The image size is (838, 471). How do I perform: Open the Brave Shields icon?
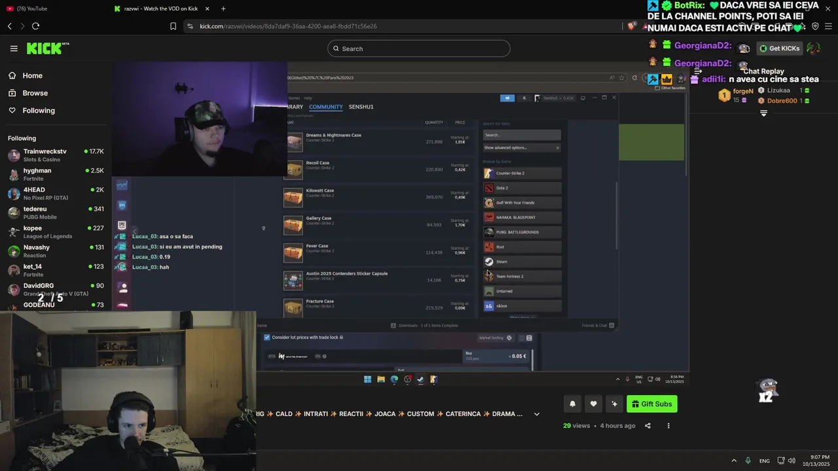click(x=631, y=26)
